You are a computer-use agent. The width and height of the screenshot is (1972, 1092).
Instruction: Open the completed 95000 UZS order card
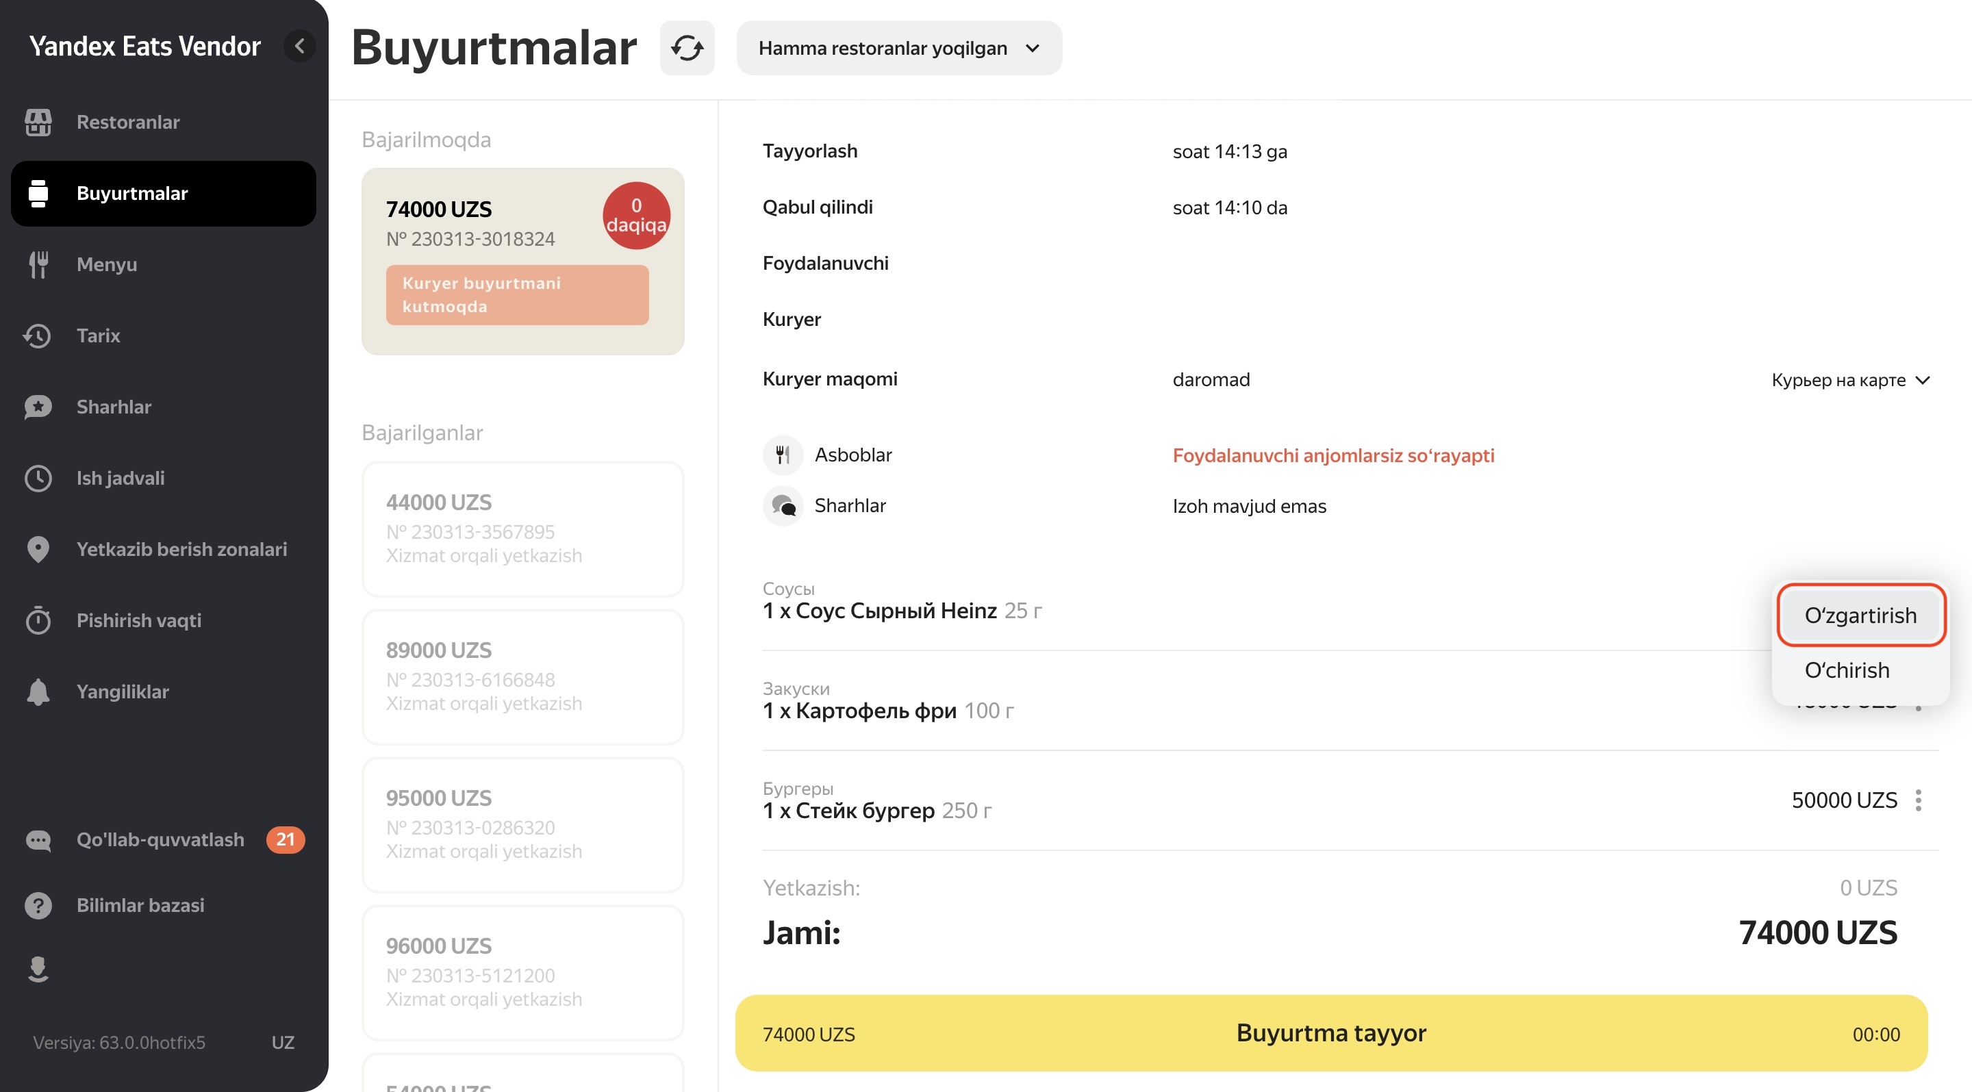pos(523,824)
